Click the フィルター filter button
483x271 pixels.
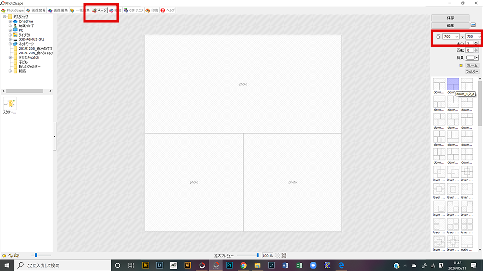click(472, 72)
